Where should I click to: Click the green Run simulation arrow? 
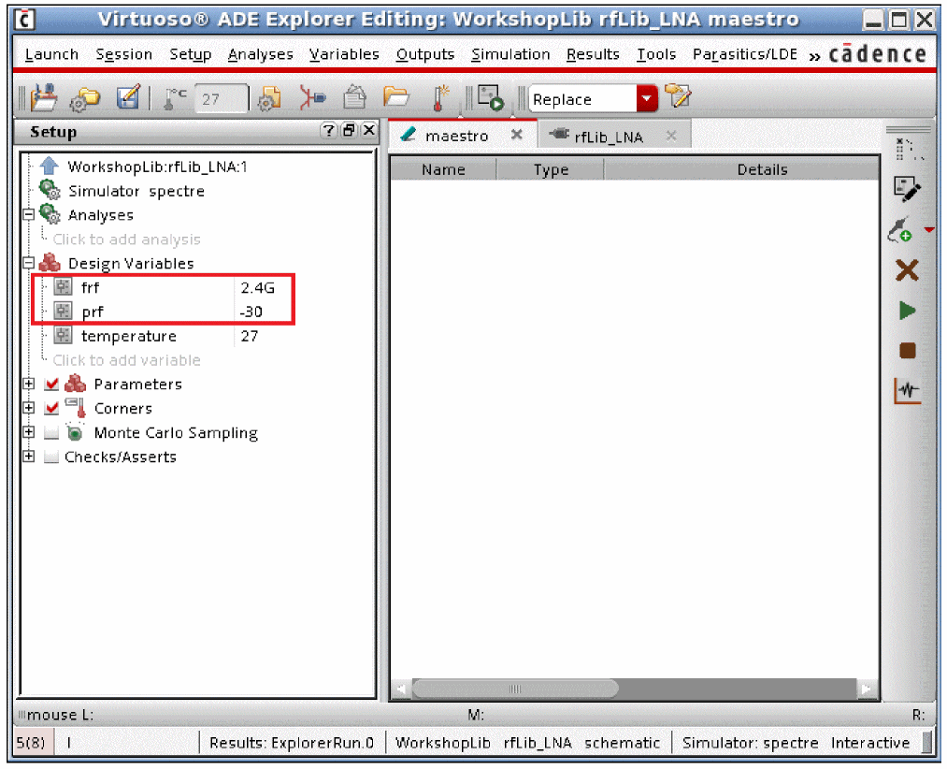tap(907, 311)
